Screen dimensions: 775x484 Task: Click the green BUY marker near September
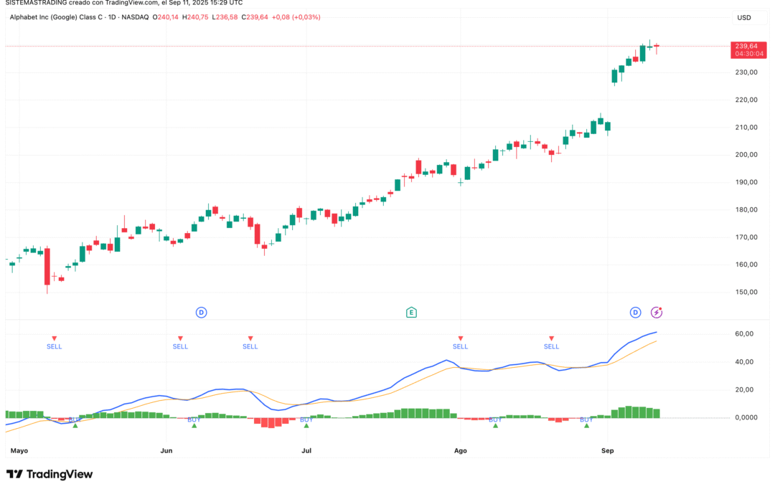point(586,424)
